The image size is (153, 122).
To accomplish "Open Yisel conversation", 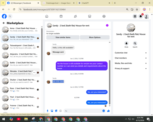I will 21,98.
